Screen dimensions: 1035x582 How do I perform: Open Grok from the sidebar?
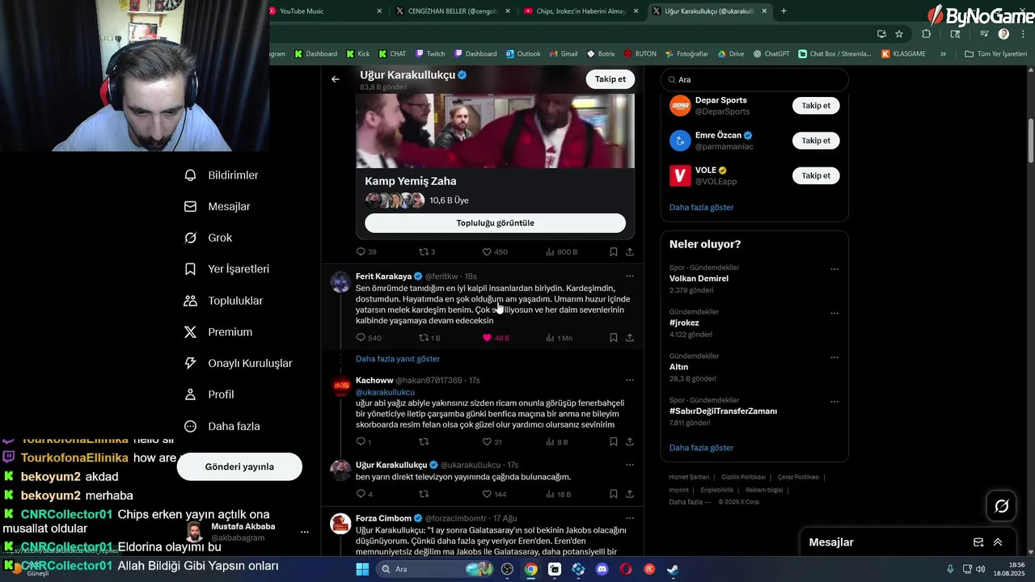pos(208,238)
